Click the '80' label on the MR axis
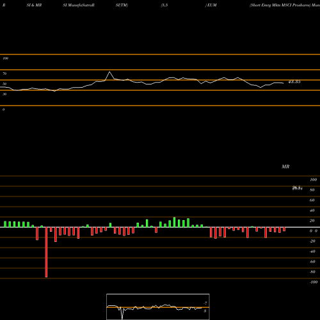This screenshot has width=320, height=320. pos(312,190)
